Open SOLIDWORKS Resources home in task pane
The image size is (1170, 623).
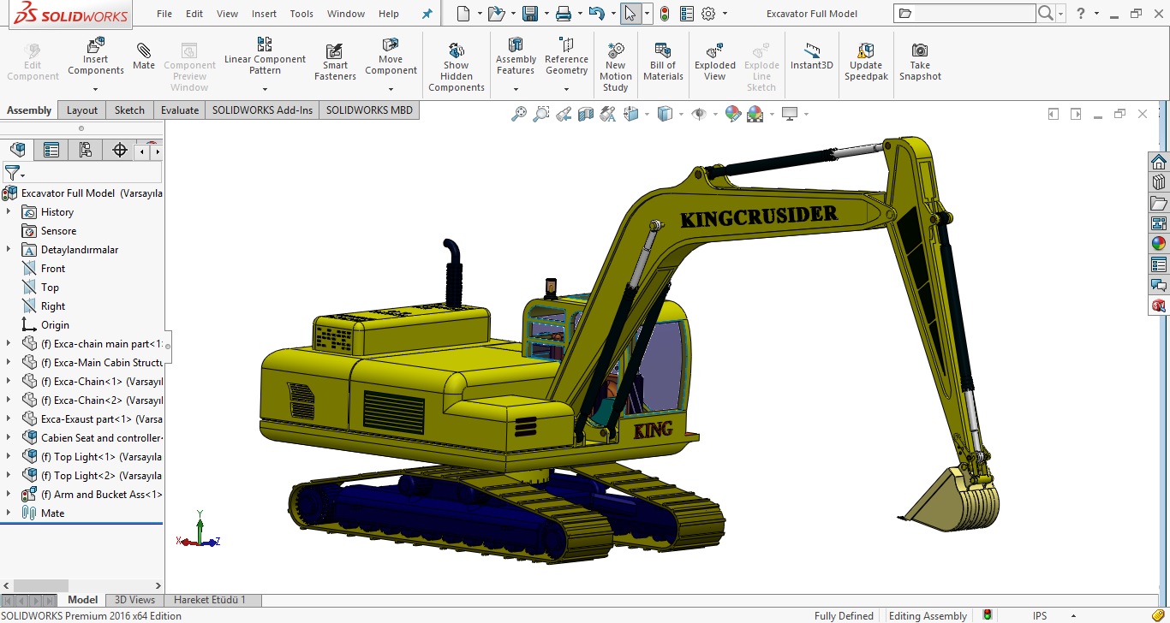point(1159,162)
